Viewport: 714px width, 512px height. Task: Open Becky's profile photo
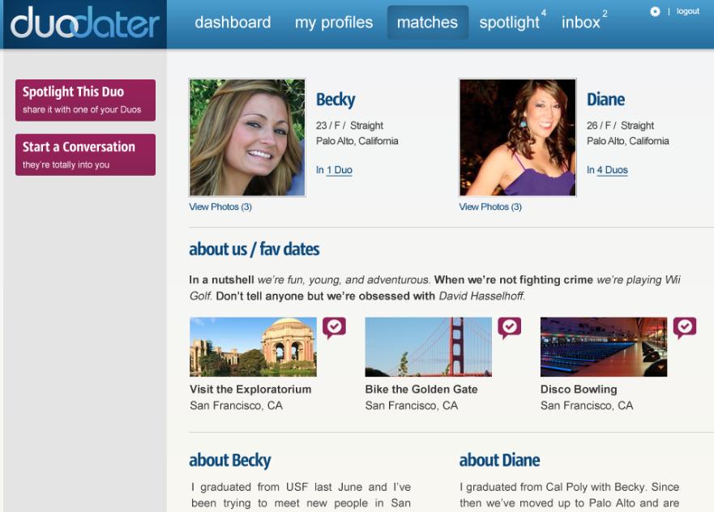[x=247, y=138]
